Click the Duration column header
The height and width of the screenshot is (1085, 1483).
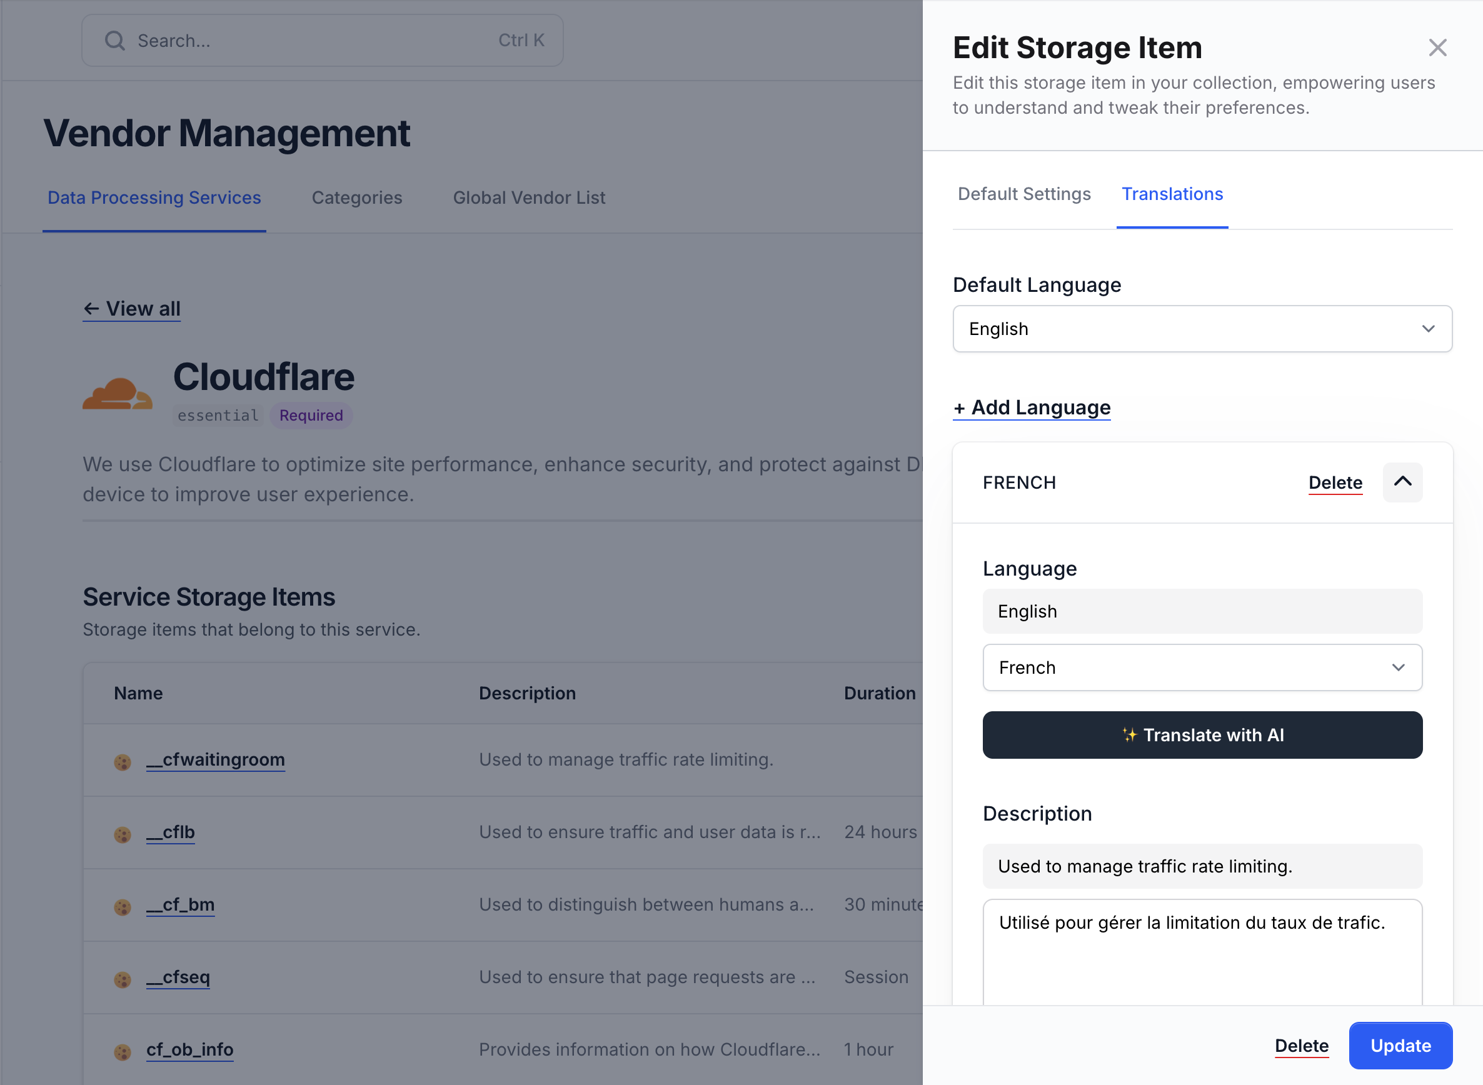(x=879, y=693)
